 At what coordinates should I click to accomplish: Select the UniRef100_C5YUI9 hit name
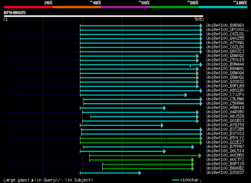225,60
